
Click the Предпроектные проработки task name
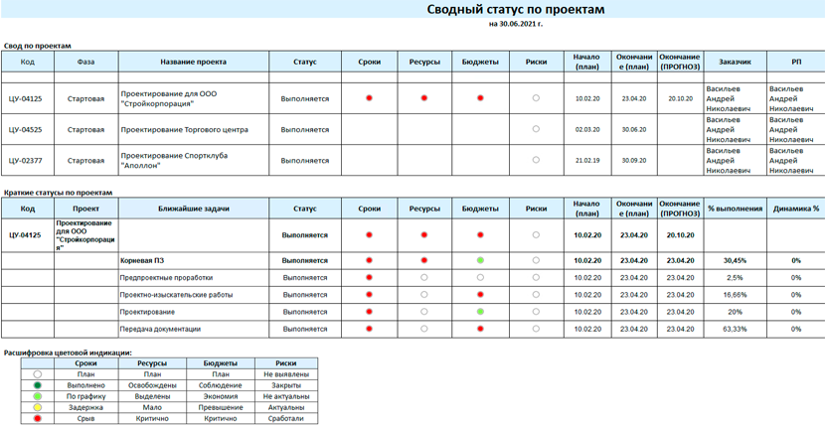[167, 278]
